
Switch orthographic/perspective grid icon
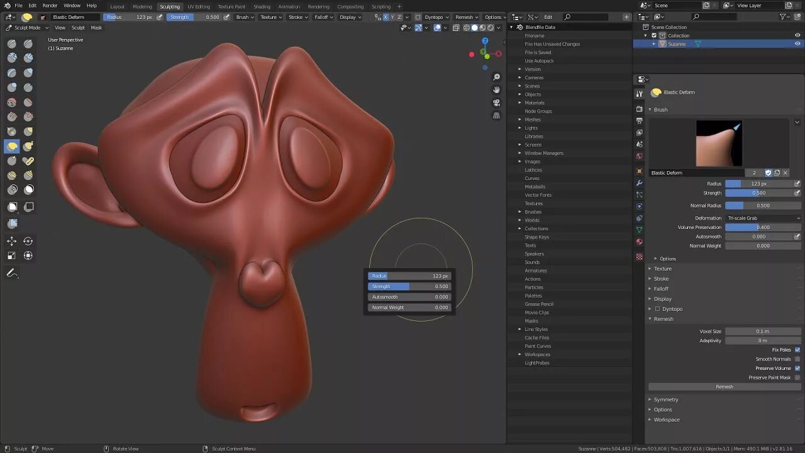[497, 115]
